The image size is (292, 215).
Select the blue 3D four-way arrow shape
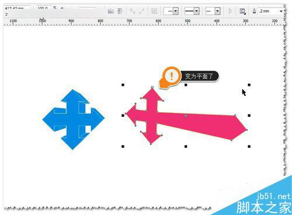point(73,119)
